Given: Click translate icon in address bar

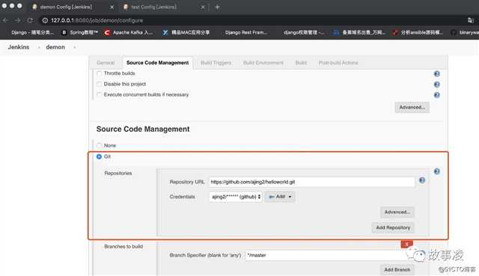Looking at the screenshot, I should pyautogui.click(x=471, y=20).
